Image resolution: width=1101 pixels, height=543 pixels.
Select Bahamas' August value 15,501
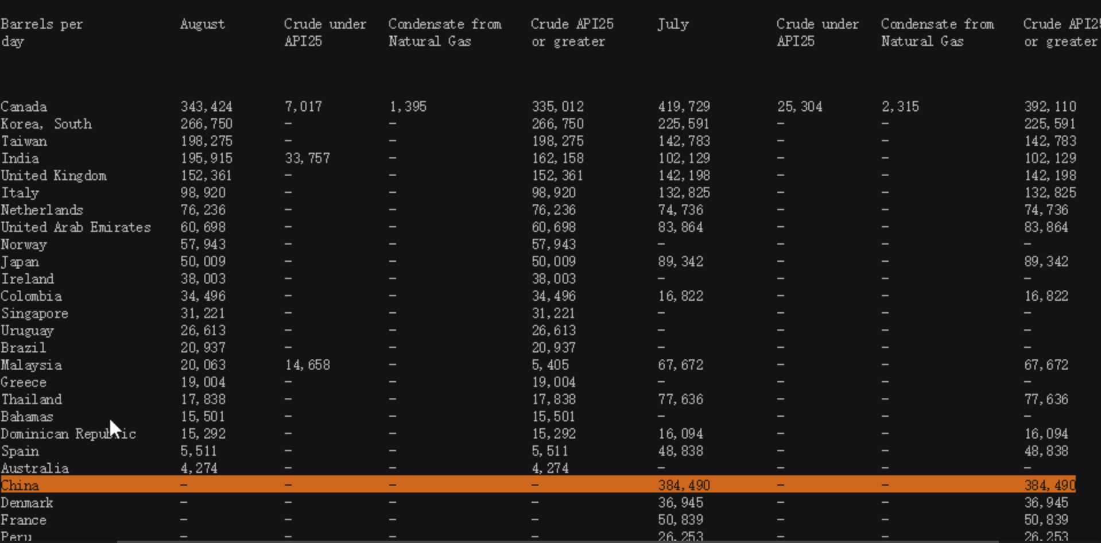tap(203, 417)
